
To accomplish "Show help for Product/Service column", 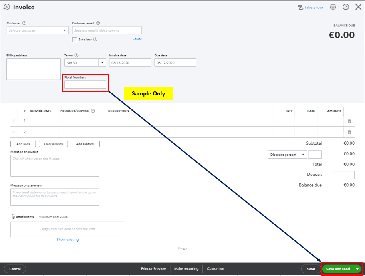I will click(93, 111).
